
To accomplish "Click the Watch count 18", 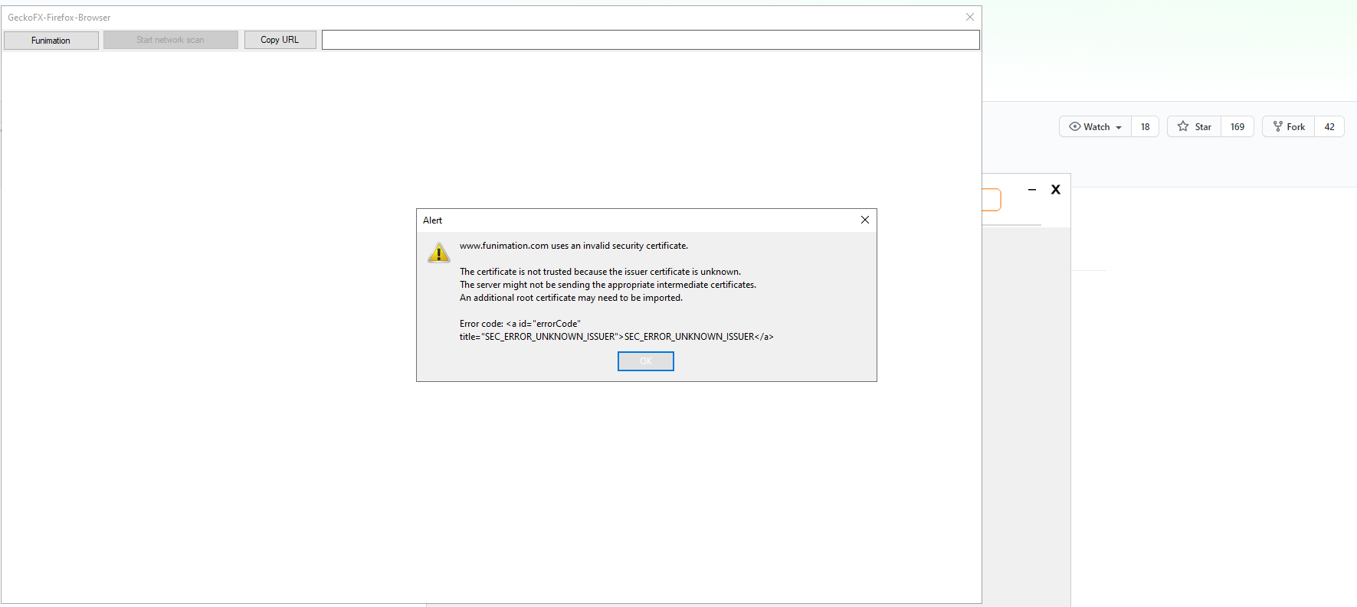I will click(x=1146, y=127).
